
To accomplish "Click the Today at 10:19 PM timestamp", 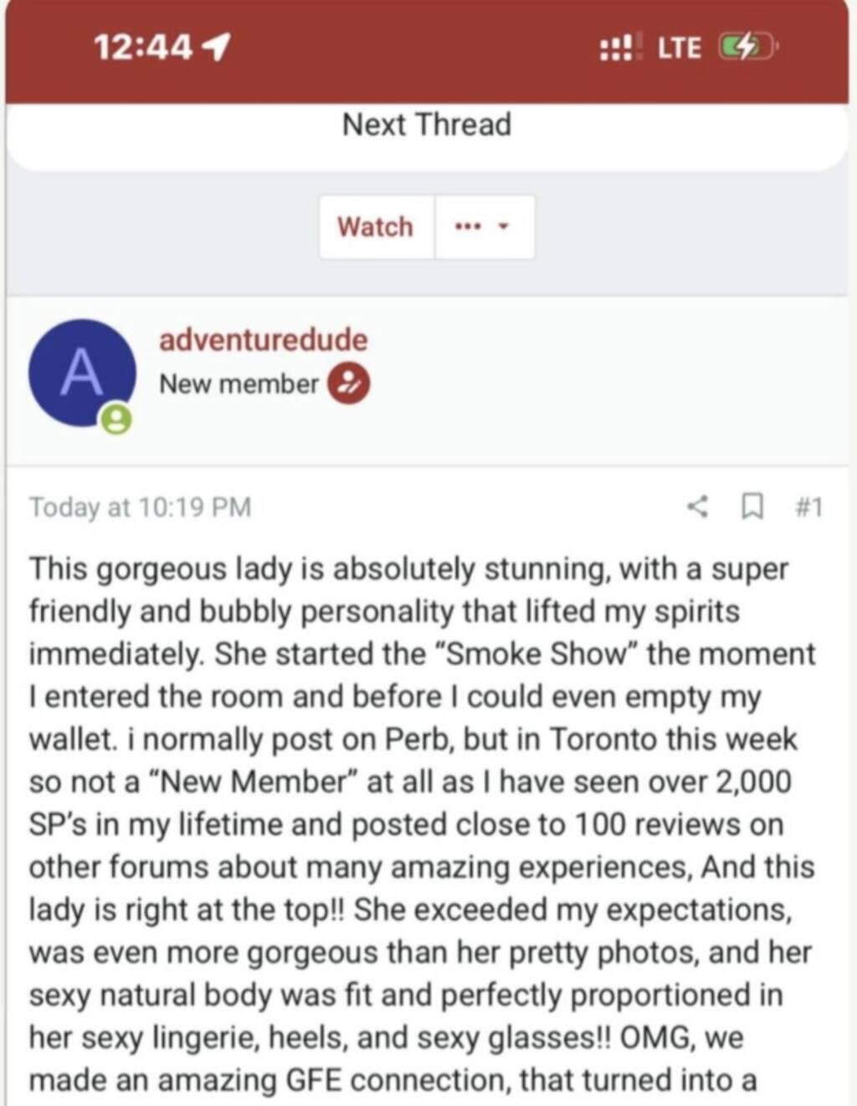I will pos(140,507).
